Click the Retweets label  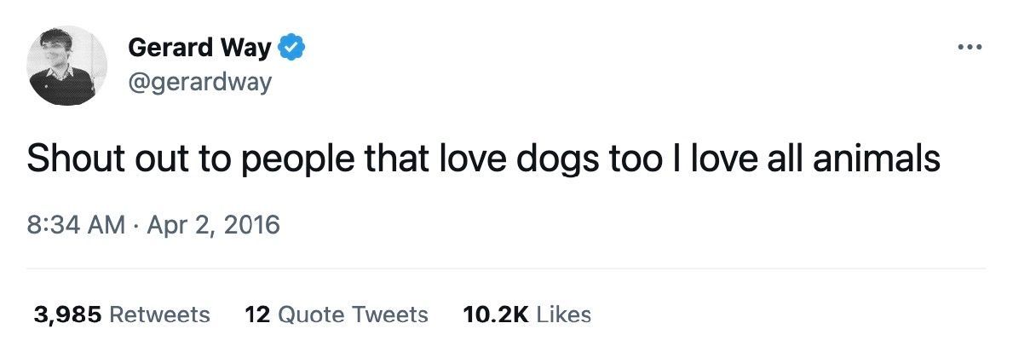click(160, 314)
